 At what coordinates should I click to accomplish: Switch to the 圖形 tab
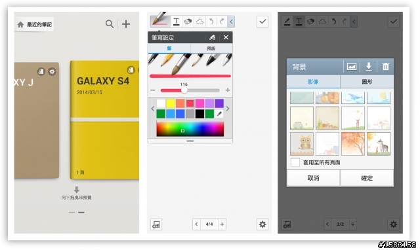pos(367,82)
